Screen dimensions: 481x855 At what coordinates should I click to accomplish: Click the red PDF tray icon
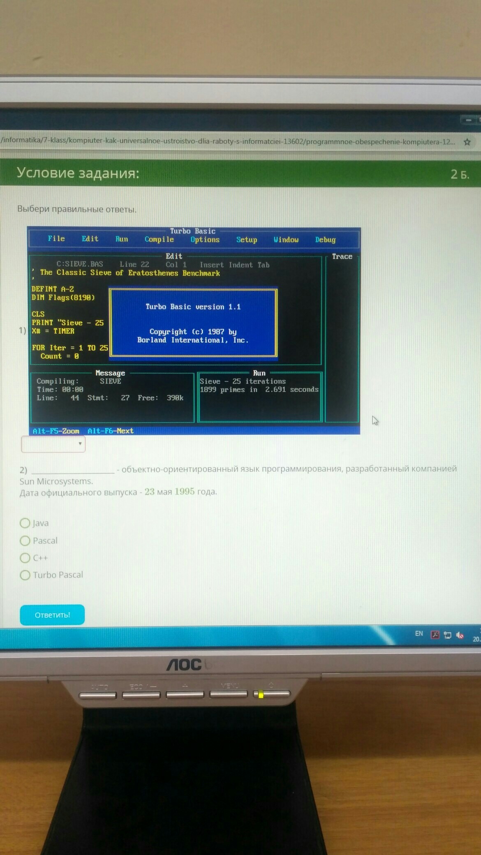tap(435, 635)
